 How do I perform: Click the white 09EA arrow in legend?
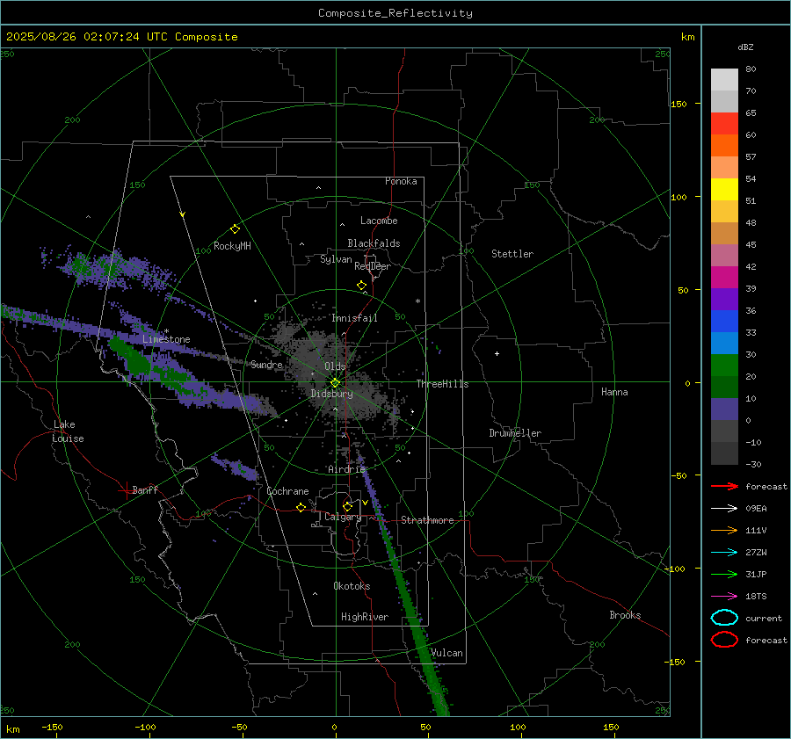point(725,509)
